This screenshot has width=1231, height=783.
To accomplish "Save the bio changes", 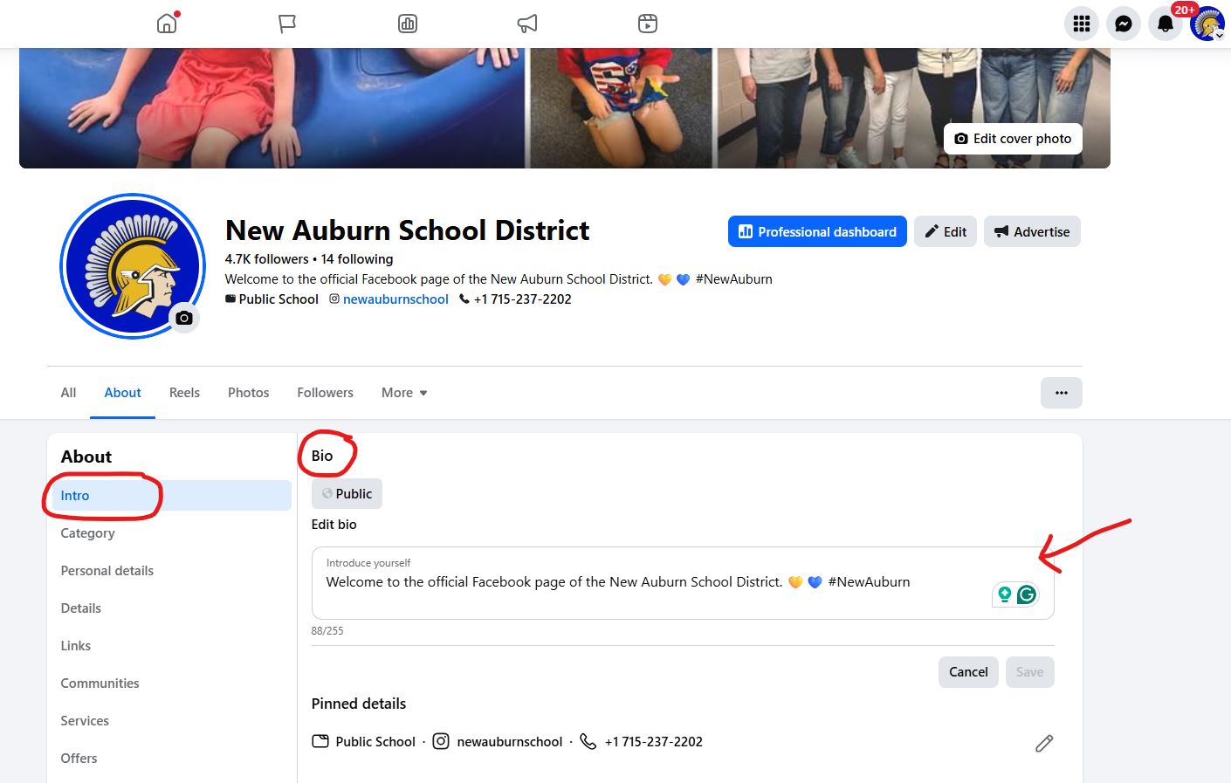I will coord(1030,672).
